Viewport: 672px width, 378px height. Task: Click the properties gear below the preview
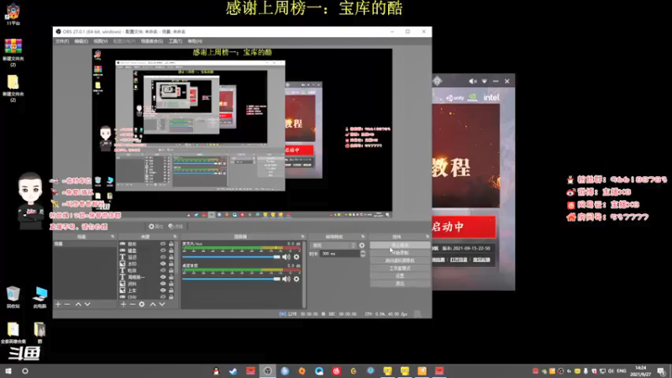[156, 226]
